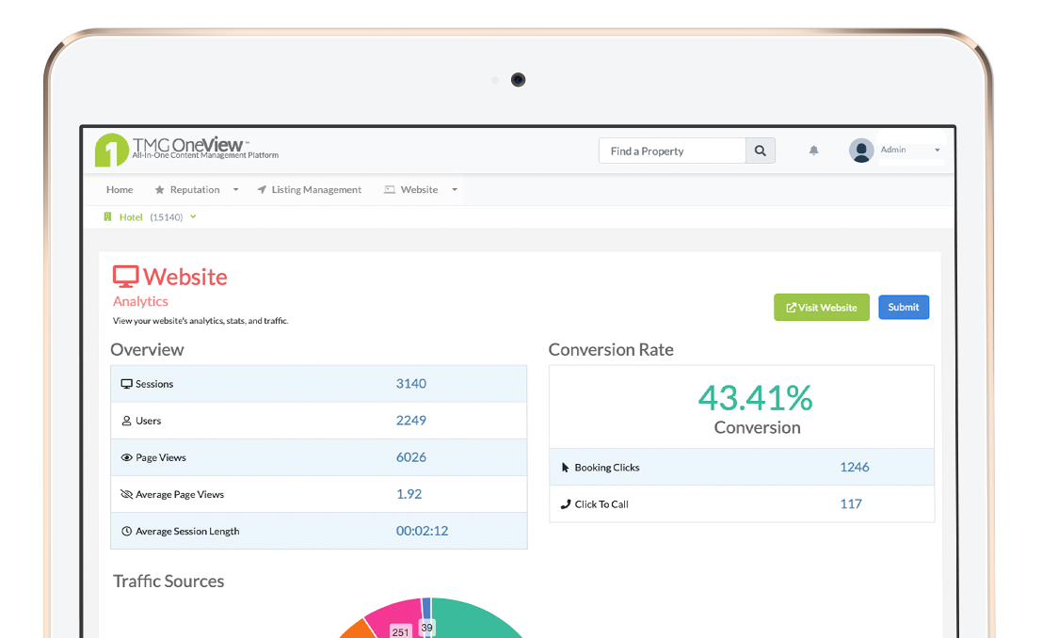This screenshot has height=638, width=1042.
Task: Click the Users value 2249
Action: (411, 420)
